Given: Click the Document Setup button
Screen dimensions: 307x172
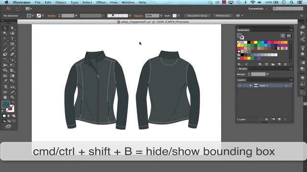Looking at the screenshot, I should (197, 16).
